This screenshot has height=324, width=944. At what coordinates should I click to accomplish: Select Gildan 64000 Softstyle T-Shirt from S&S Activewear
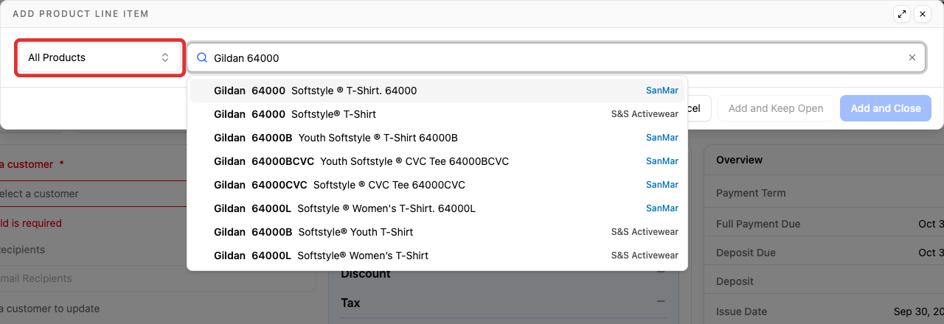click(437, 114)
